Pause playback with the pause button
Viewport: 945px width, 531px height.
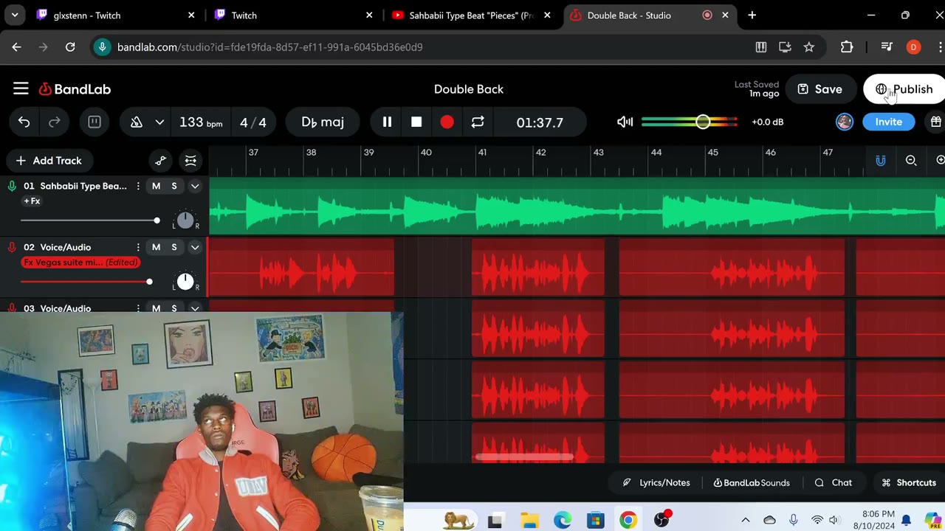point(387,122)
